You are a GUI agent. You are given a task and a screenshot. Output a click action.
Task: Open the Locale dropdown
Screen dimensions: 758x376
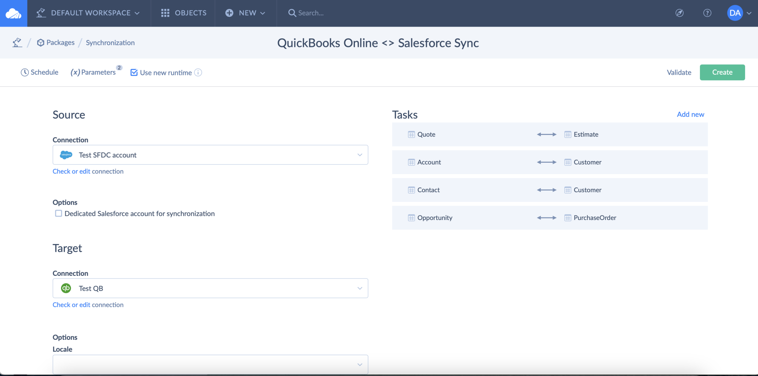point(210,365)
